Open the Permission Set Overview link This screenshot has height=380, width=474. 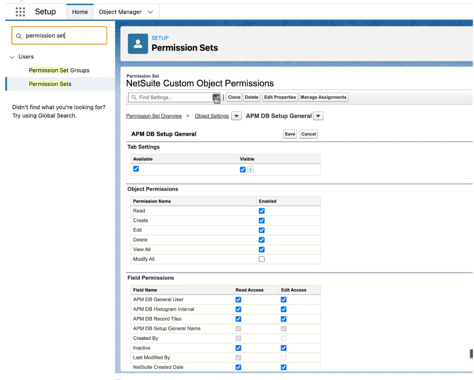154,116
